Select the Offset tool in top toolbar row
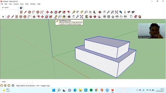 [x=68, y=12]
